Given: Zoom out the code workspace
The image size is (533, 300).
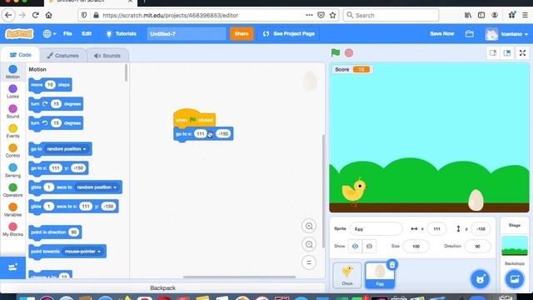Looking at the screenshot, I should pyautogui.click(x=309, y=244).
